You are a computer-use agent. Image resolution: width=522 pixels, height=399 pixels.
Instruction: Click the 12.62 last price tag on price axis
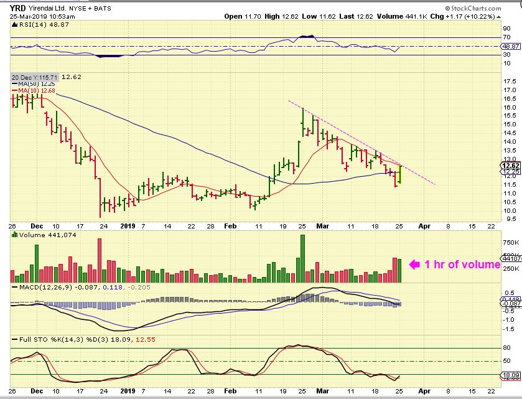510,166
